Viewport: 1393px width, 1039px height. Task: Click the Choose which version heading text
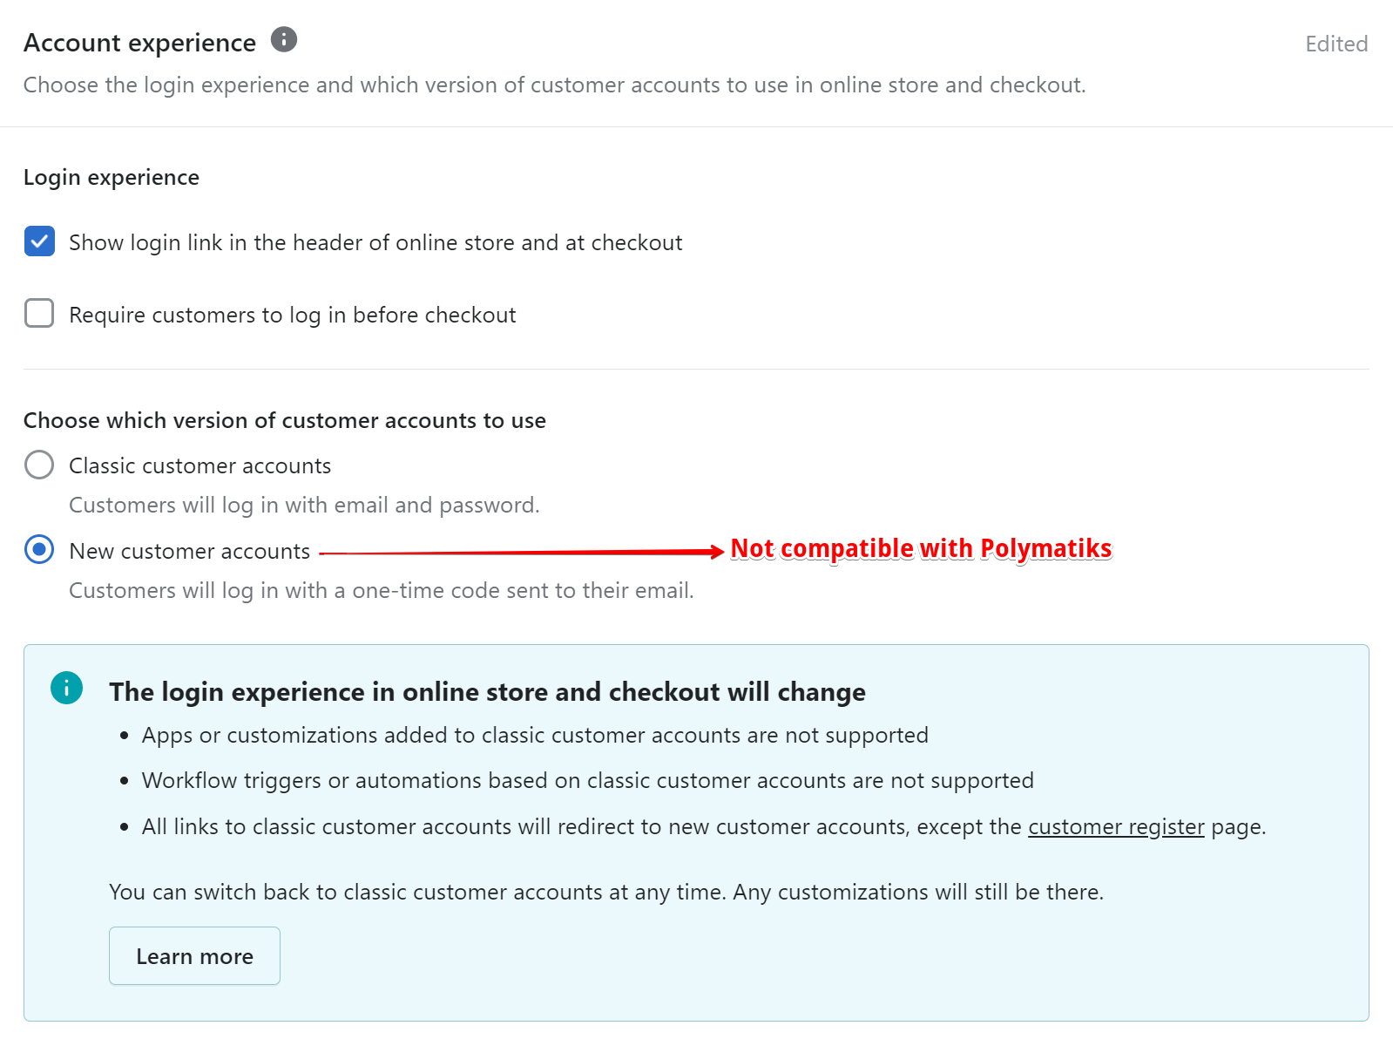tap(285, 420)
